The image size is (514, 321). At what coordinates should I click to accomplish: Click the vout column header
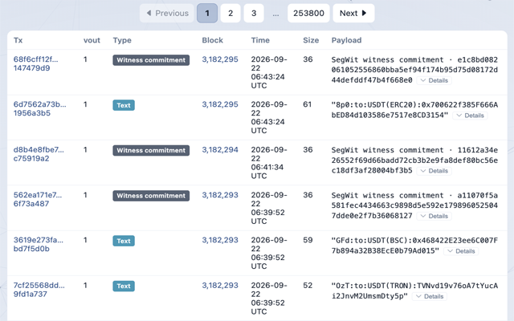(92, 40)
